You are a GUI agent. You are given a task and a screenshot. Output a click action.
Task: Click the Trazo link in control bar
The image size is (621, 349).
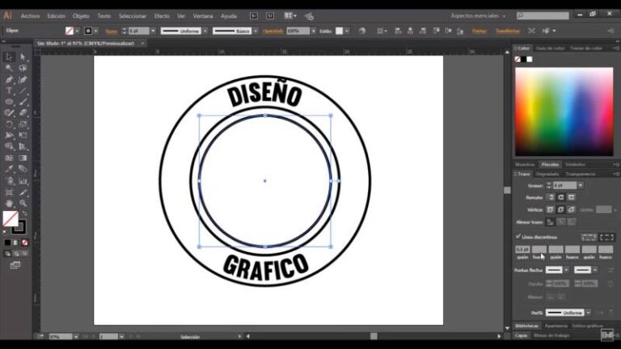(112, 32)
